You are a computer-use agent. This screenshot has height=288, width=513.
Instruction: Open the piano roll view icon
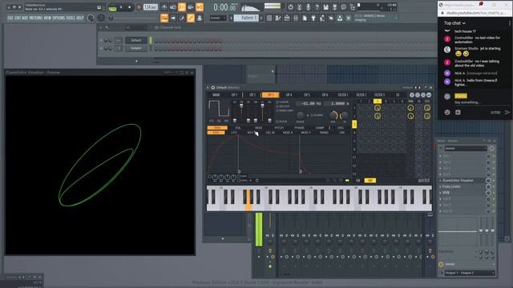tap(278, 18)
